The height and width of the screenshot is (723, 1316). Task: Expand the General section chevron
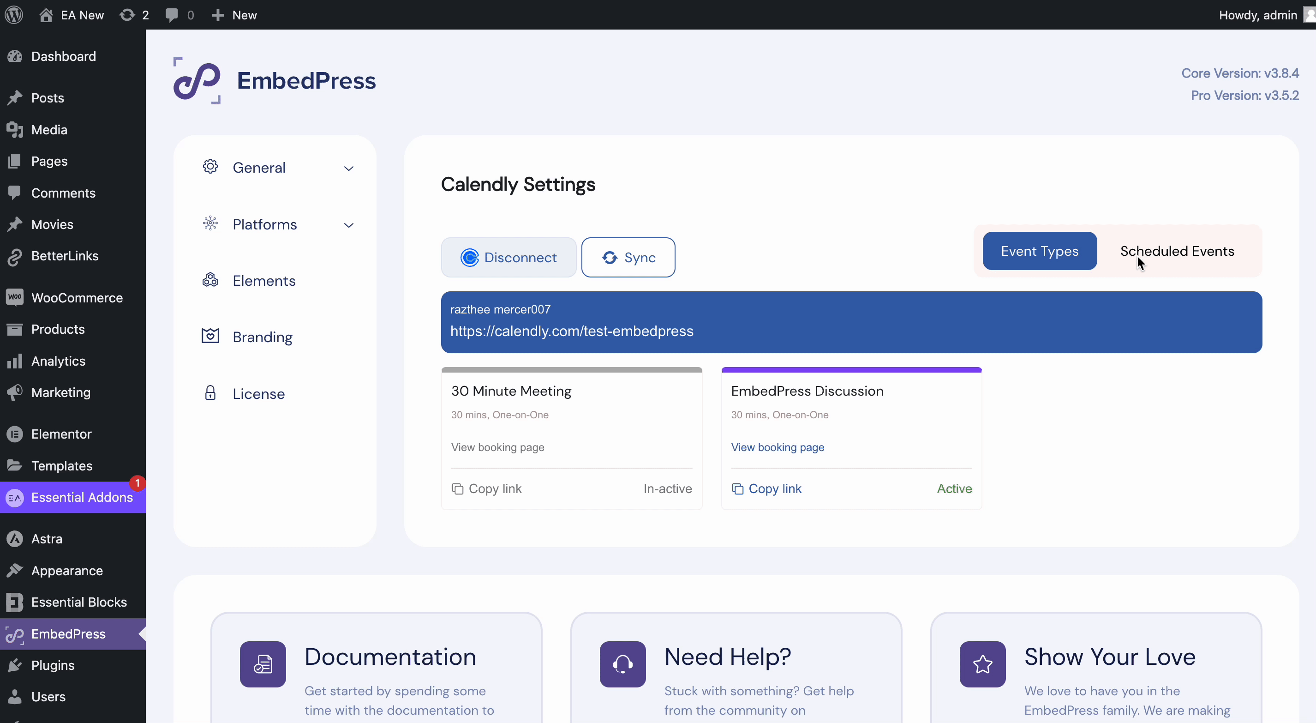(349, 168)
